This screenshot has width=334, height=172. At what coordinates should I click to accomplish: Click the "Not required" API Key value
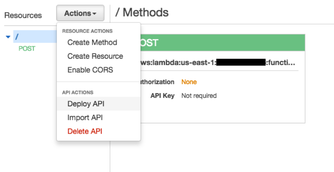click(x=199, y=96)
